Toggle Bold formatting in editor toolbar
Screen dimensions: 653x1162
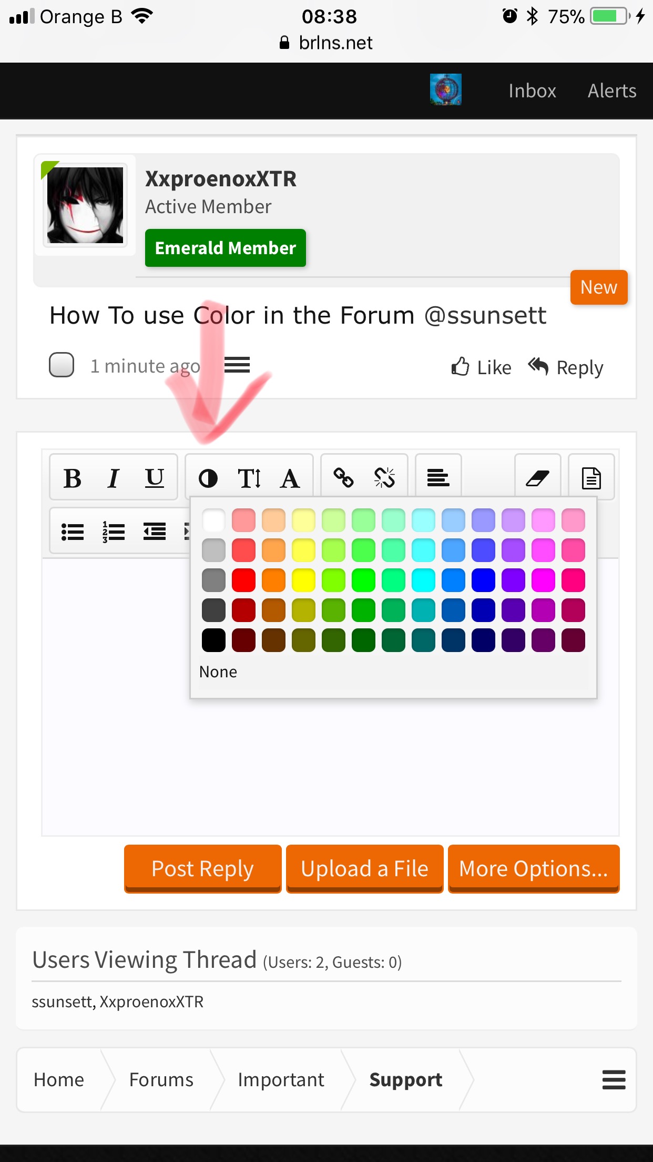coord(72,478)
